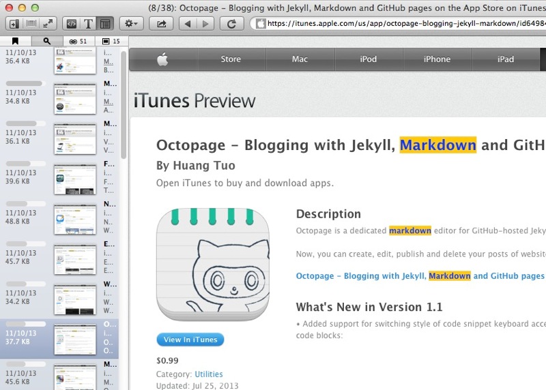This screenshot has height=390, width=546.
Task: Click the iTunes Preview heading
Action: point(195,101)
